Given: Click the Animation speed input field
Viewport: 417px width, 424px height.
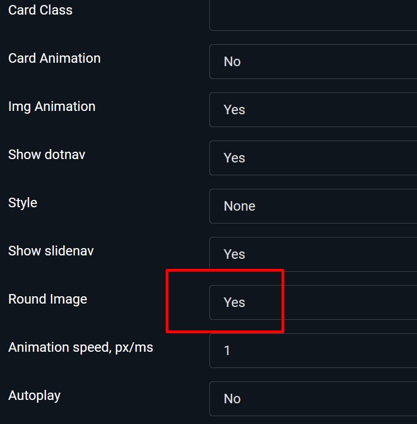Looking at the screenshot, I should tap(313, 351).
